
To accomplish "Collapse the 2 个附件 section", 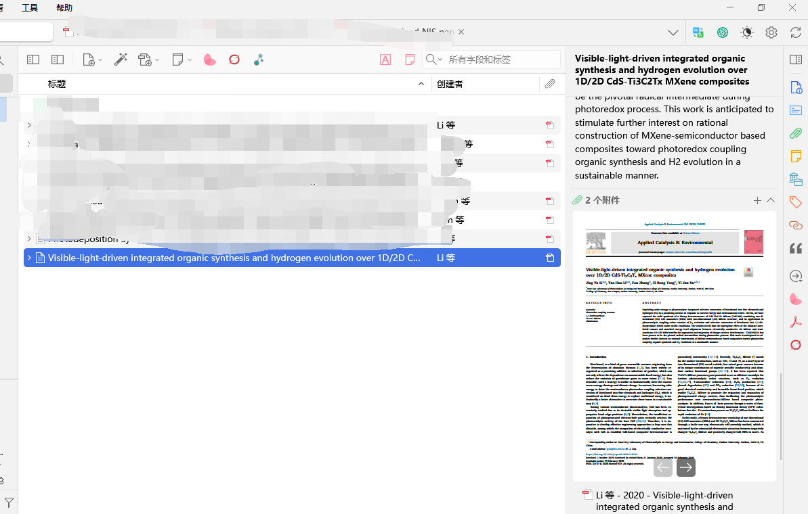I will [x=771, y=200].
